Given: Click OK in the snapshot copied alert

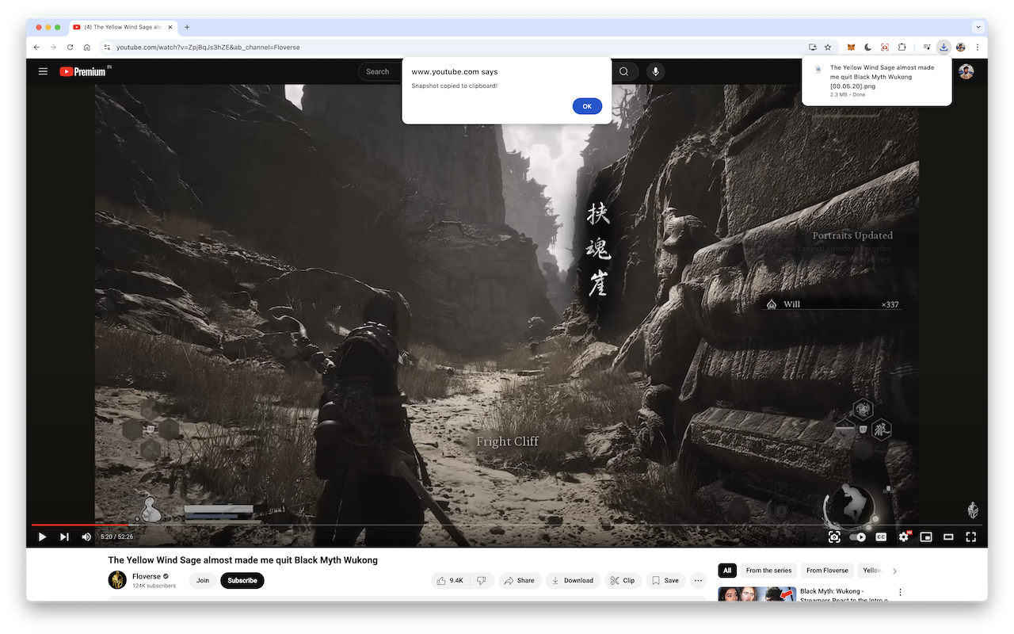Looking at the screenshot, I should (x=587, y=106).
